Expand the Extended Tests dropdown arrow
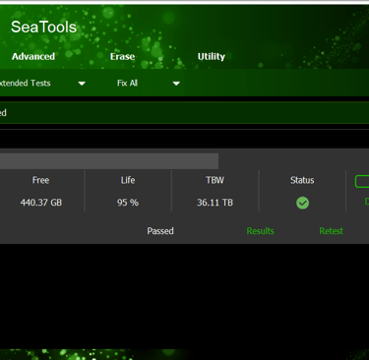369x360 pixels. click(82, 84)
